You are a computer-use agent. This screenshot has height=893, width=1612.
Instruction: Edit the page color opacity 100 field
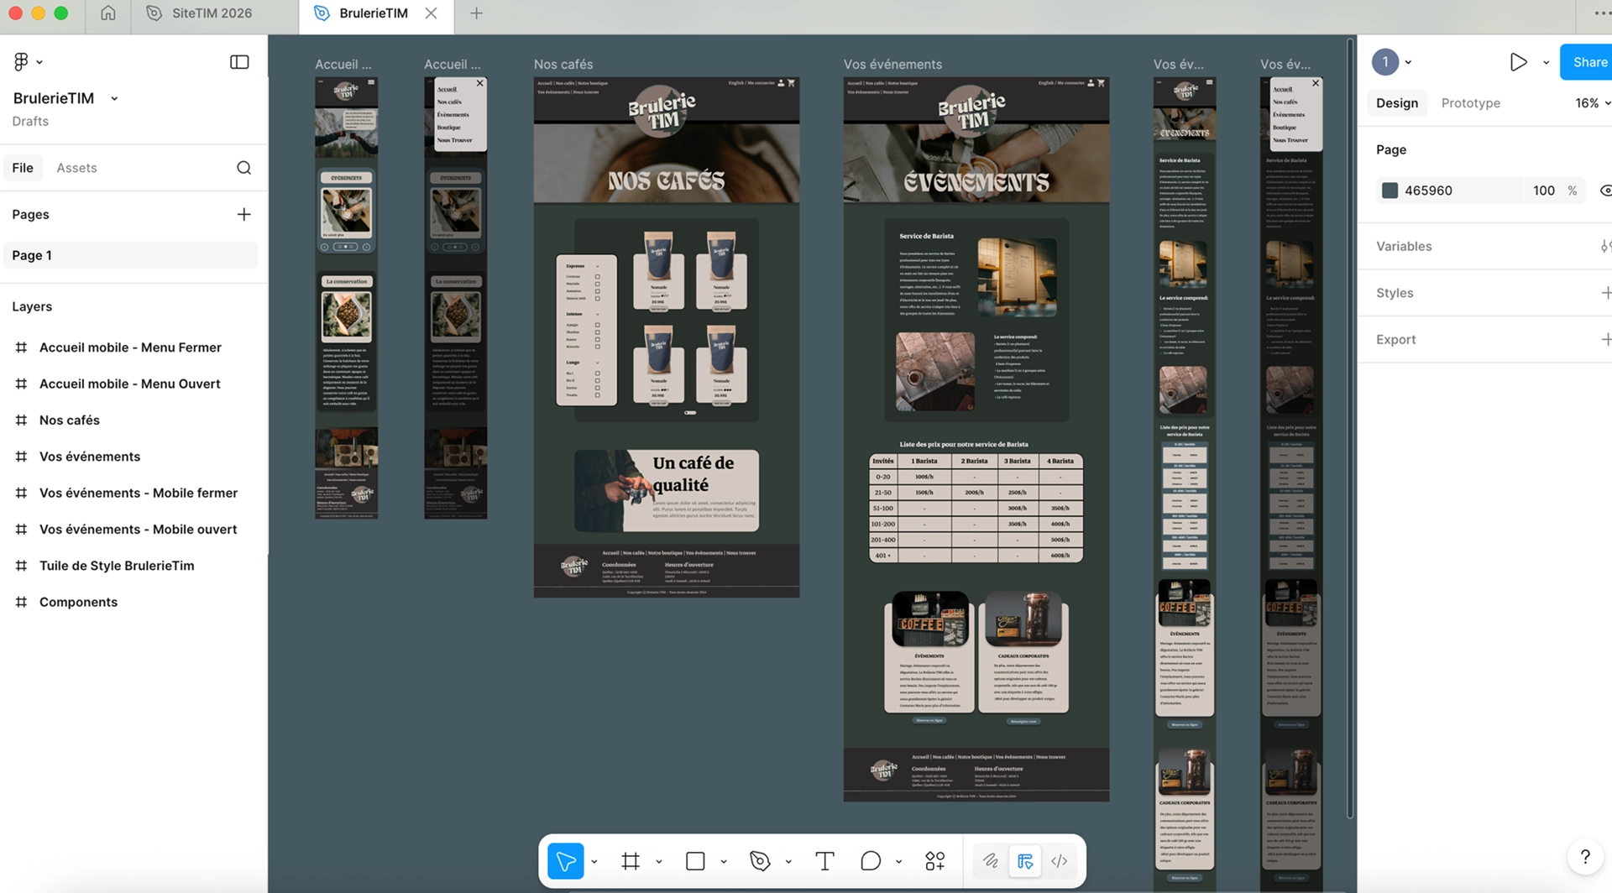click(x=1543, y=191)
